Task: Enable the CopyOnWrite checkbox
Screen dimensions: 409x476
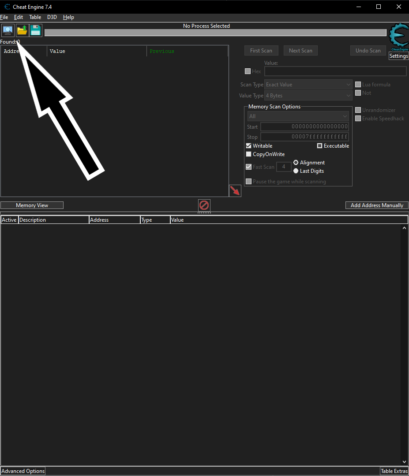Action: (x=249, y=154)
